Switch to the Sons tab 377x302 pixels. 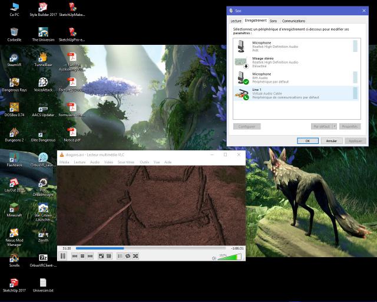[273, 21]
